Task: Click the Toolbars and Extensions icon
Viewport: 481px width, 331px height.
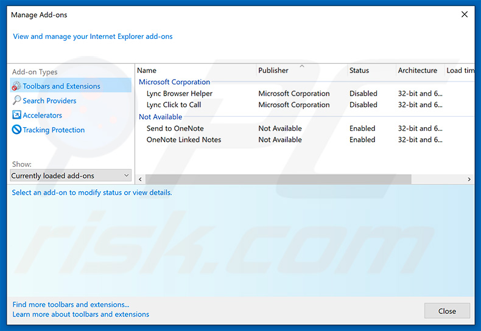Action: 16,86
